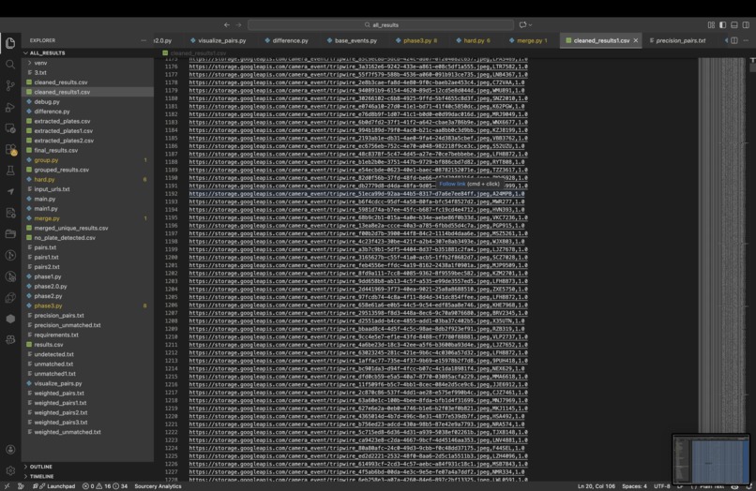Image resolution: width=756 pixels, height=491 pixels.
Task: Close the cleaned_results1.csv tab
Action: 635,40
